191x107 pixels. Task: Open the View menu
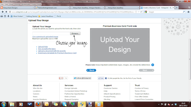[11, 4]
